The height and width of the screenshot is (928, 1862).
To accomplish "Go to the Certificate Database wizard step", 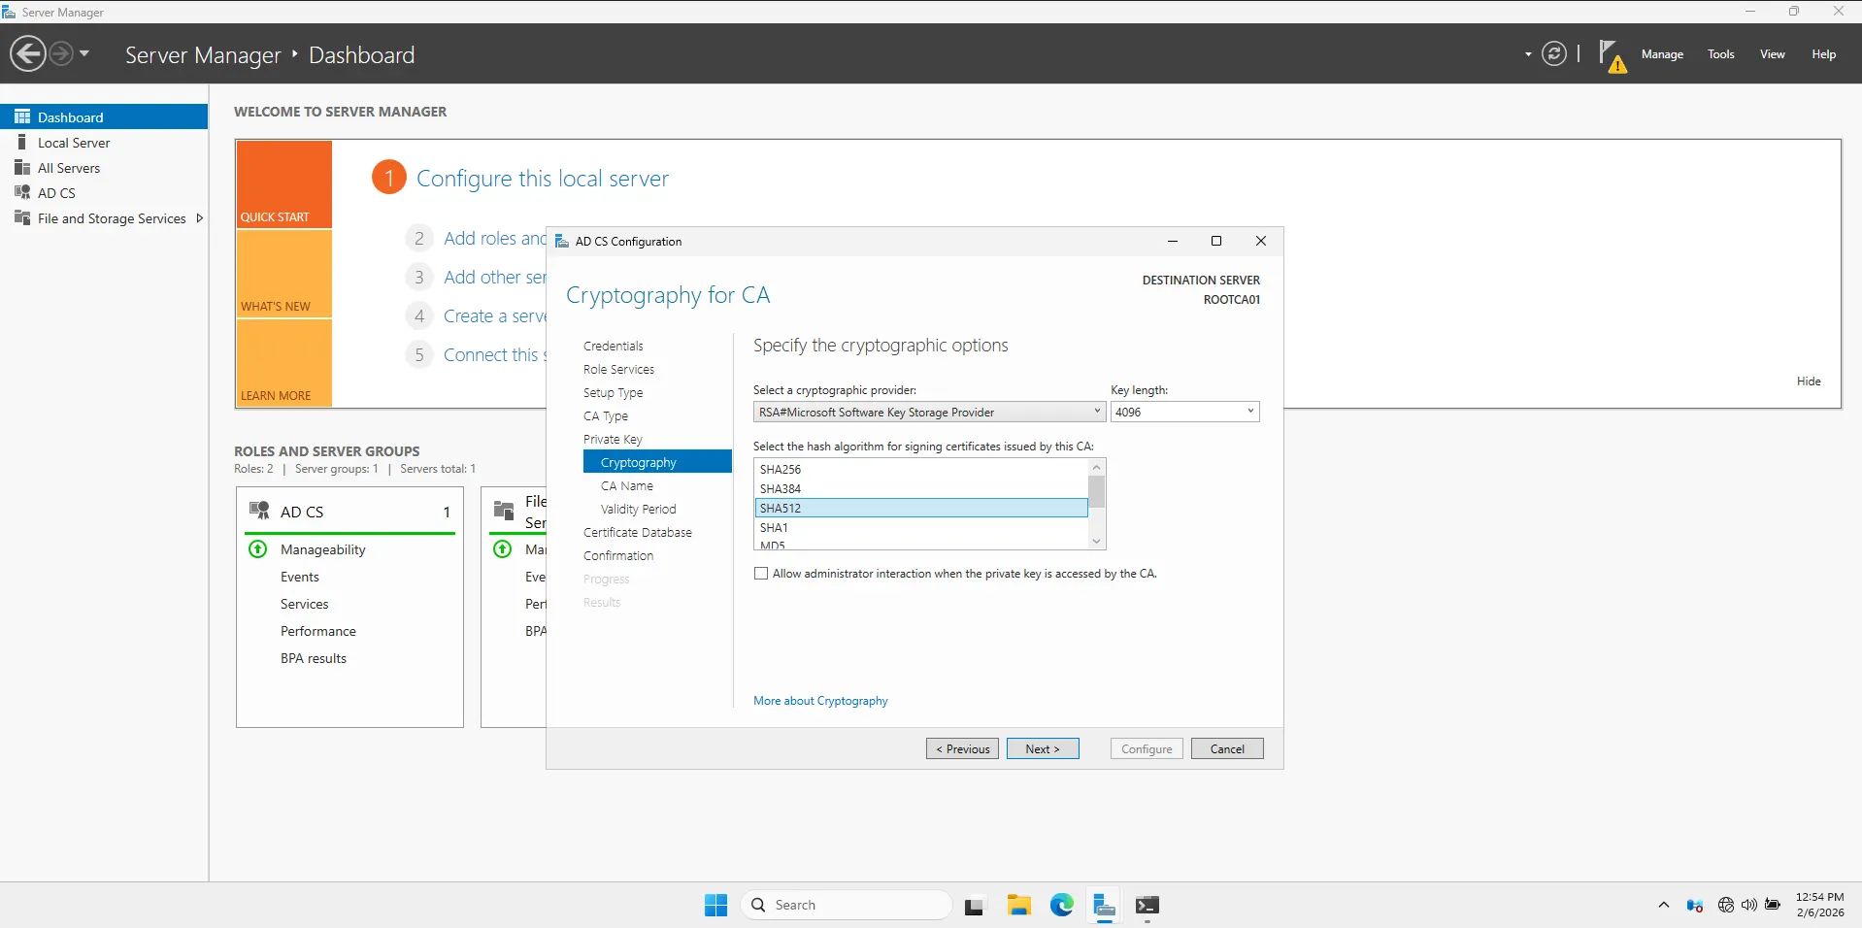I will [638, 533].
